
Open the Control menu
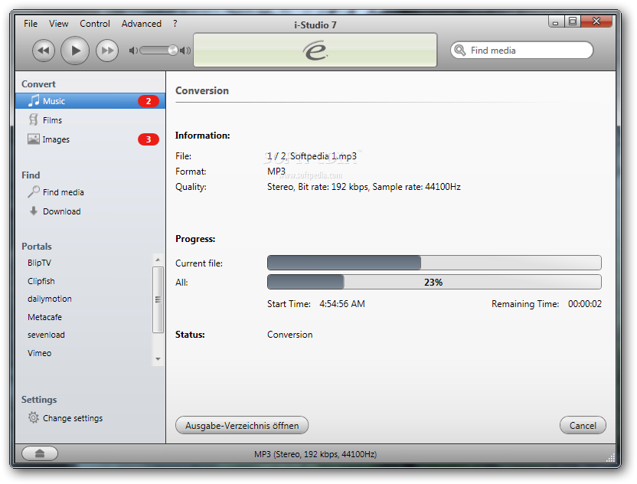(95, 24)
